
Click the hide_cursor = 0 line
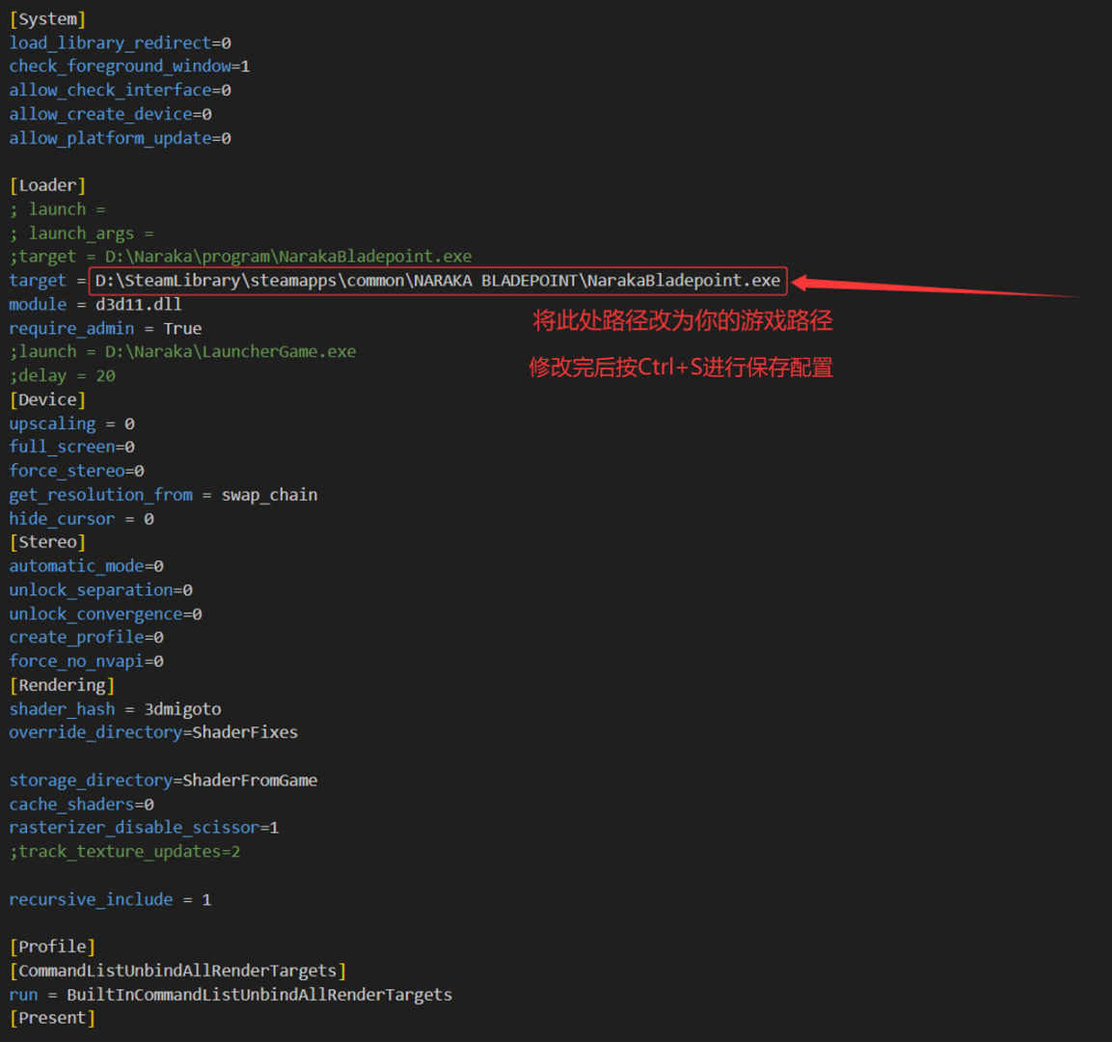click(82, 519)
